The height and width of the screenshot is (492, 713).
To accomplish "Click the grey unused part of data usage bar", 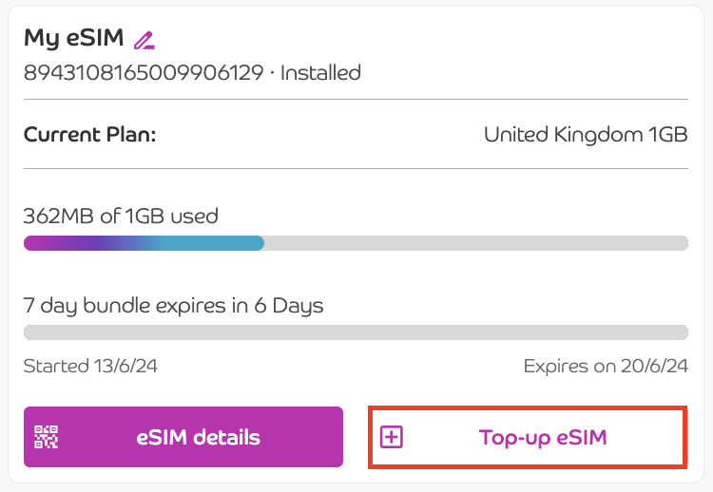I will click(x=475, y=243).
